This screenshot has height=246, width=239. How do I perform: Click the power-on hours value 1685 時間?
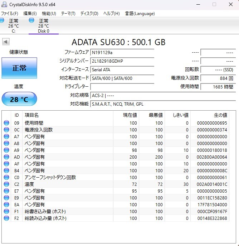(x=218, y=87)
